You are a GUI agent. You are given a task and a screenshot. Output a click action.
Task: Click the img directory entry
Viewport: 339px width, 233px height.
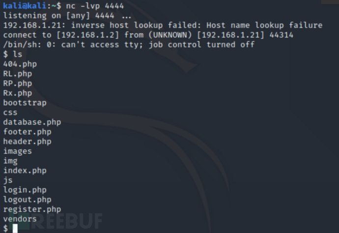pos(10,161)
